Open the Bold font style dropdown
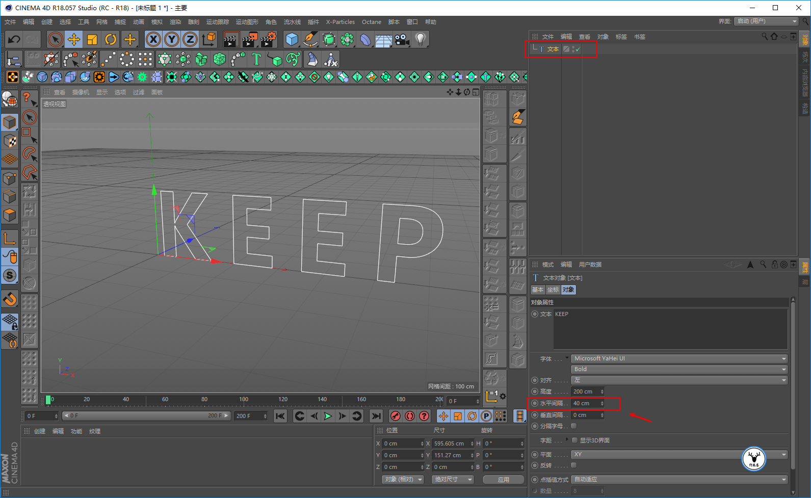The image size is (811, 498). [x=679, y=369]
